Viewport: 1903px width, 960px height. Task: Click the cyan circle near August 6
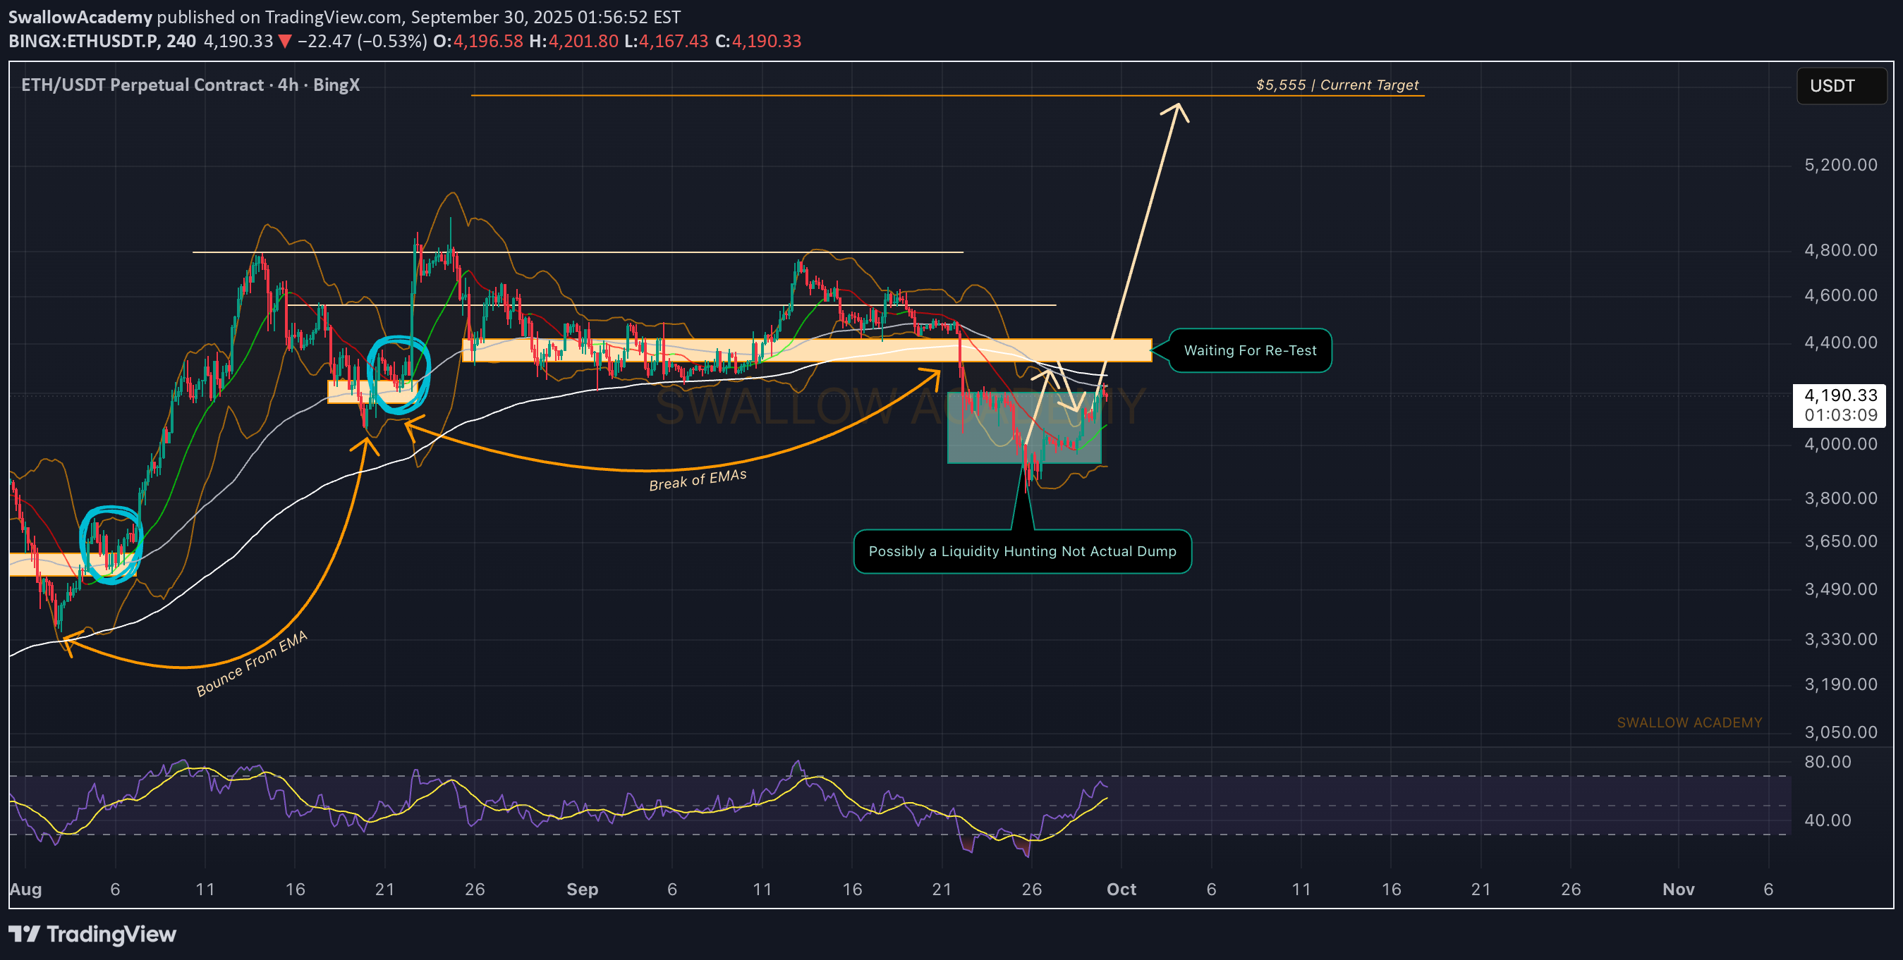pos(111,545)
